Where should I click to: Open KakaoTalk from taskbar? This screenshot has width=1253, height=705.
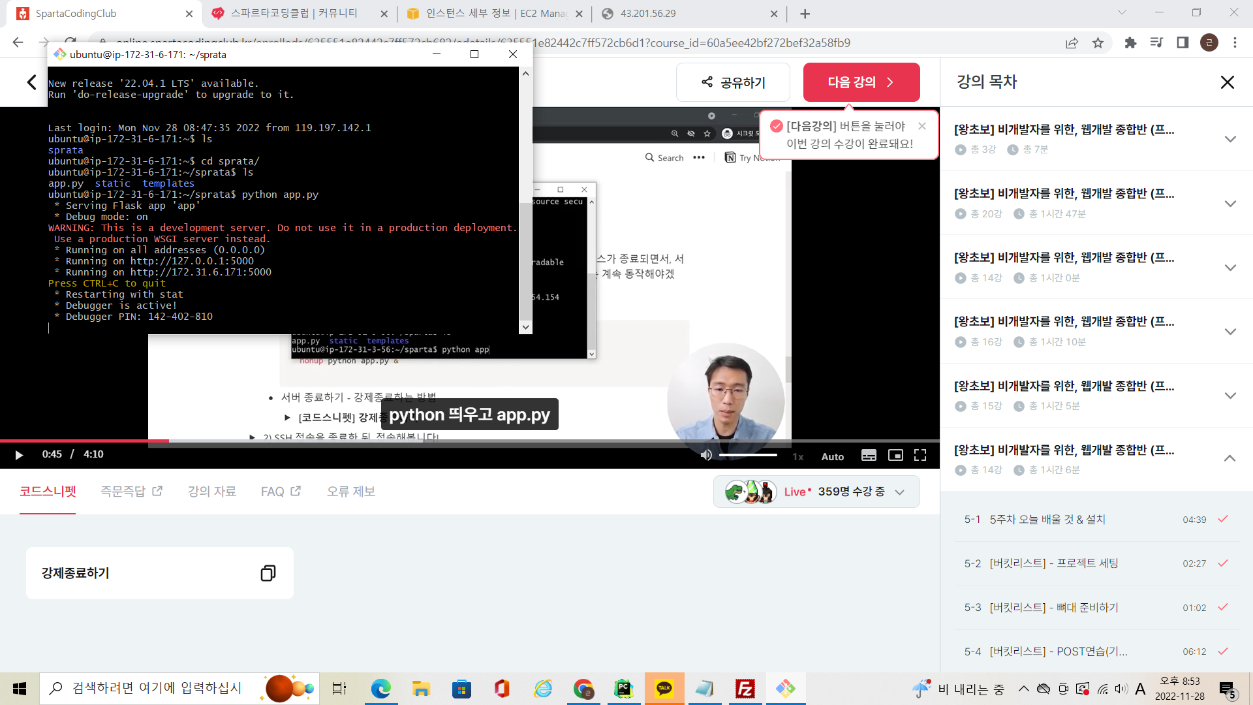pos(664,689)
